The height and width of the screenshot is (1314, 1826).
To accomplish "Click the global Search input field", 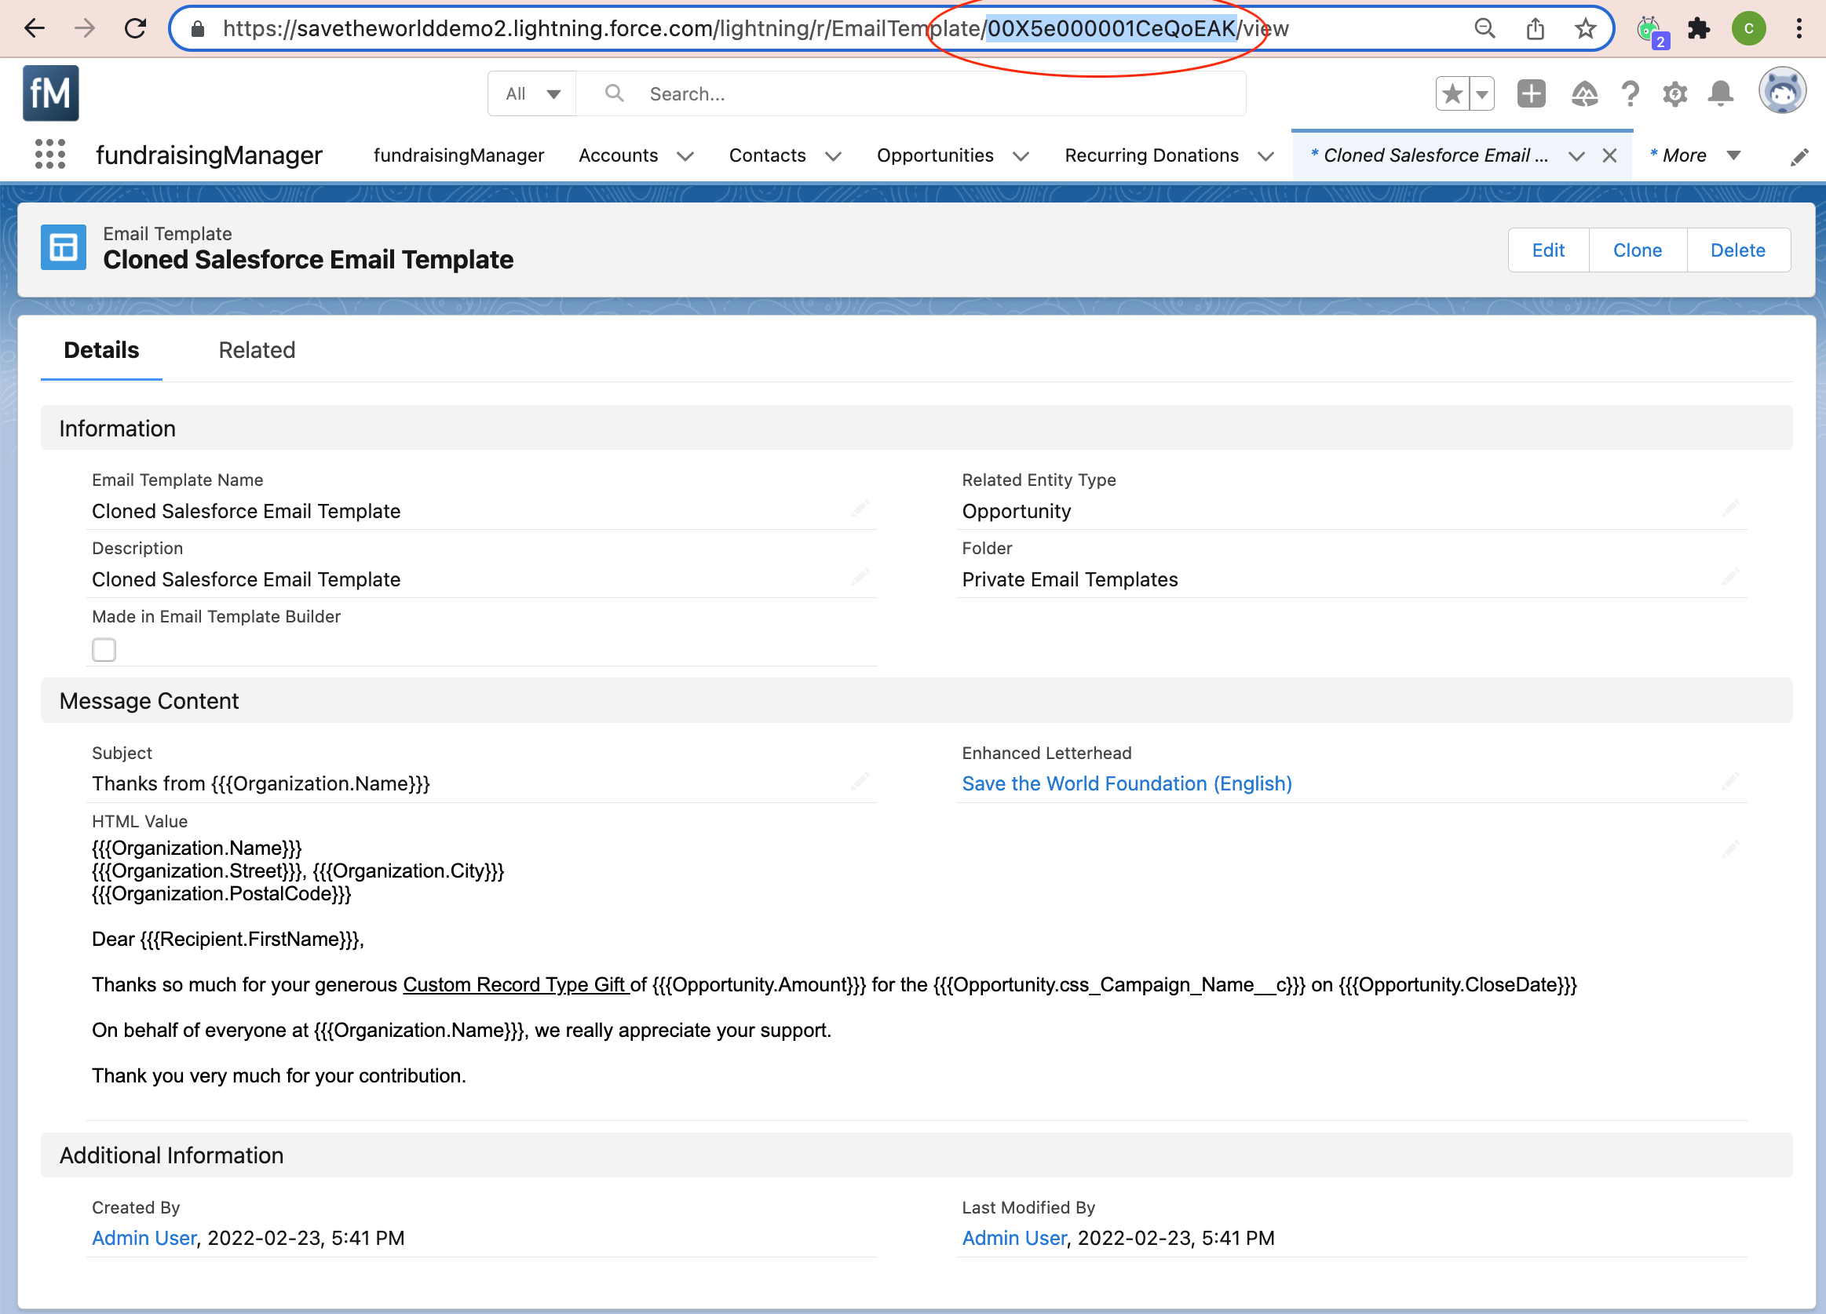I will click(x=926, y=94).
